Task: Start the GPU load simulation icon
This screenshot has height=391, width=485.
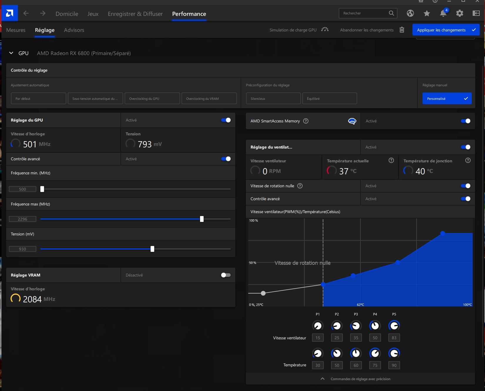Action: click(325, 30)
